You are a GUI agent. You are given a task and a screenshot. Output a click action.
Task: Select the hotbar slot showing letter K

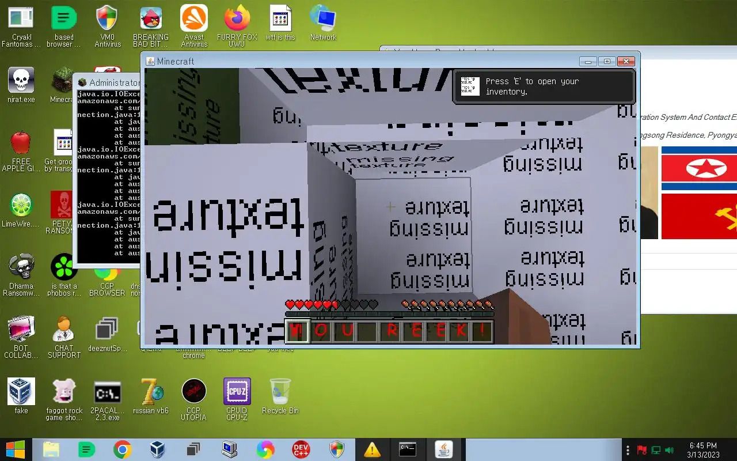tap(459, 331)
